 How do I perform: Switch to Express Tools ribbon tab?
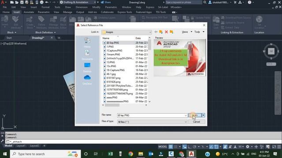(x=125, y=12)
